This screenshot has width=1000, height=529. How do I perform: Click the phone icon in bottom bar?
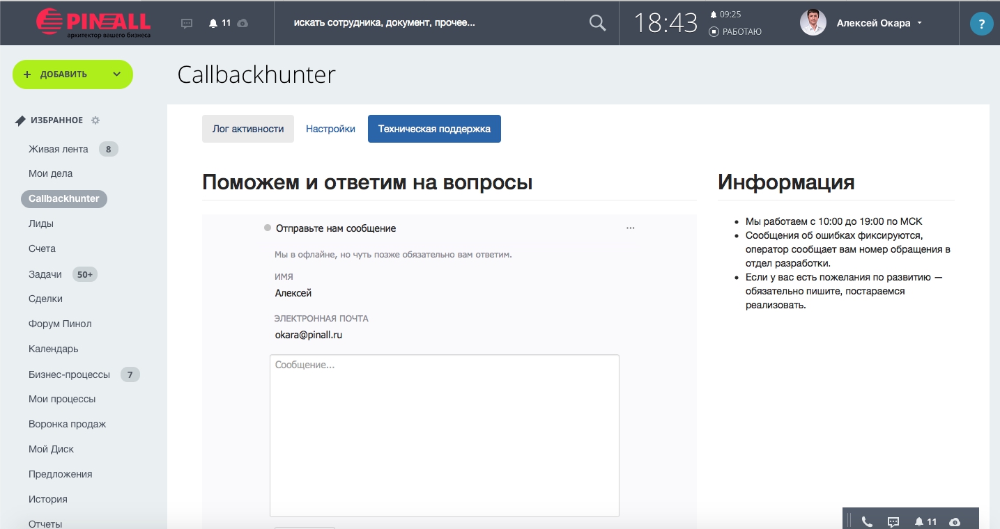coord(867,521)
